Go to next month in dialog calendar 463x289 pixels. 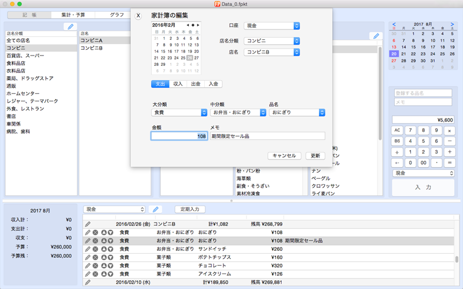coord(198,25)
